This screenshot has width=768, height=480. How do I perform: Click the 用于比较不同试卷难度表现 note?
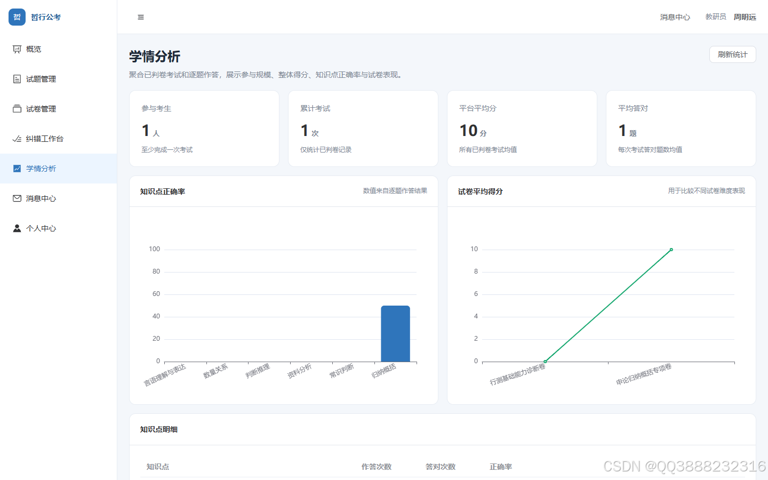pos(707,191)
